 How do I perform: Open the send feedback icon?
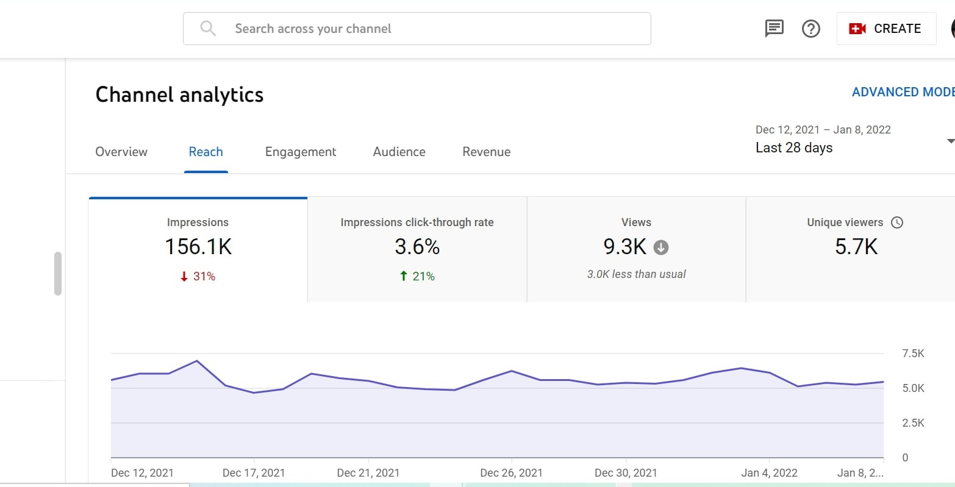774,29
